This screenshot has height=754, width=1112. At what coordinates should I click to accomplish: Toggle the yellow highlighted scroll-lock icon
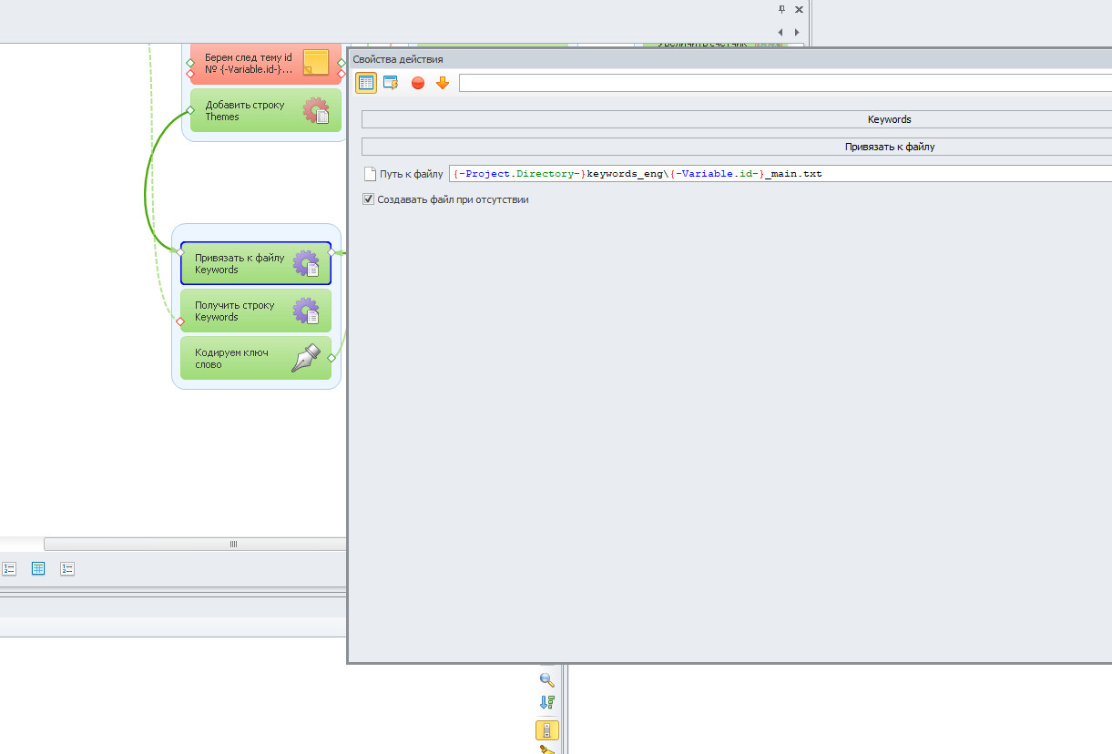coord(547,730)
